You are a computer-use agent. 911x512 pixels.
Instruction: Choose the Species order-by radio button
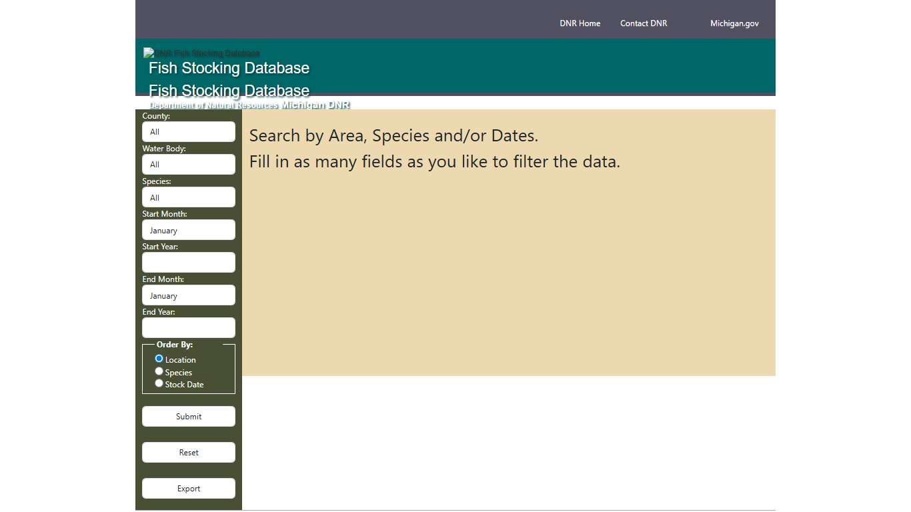tap(159, 371)
